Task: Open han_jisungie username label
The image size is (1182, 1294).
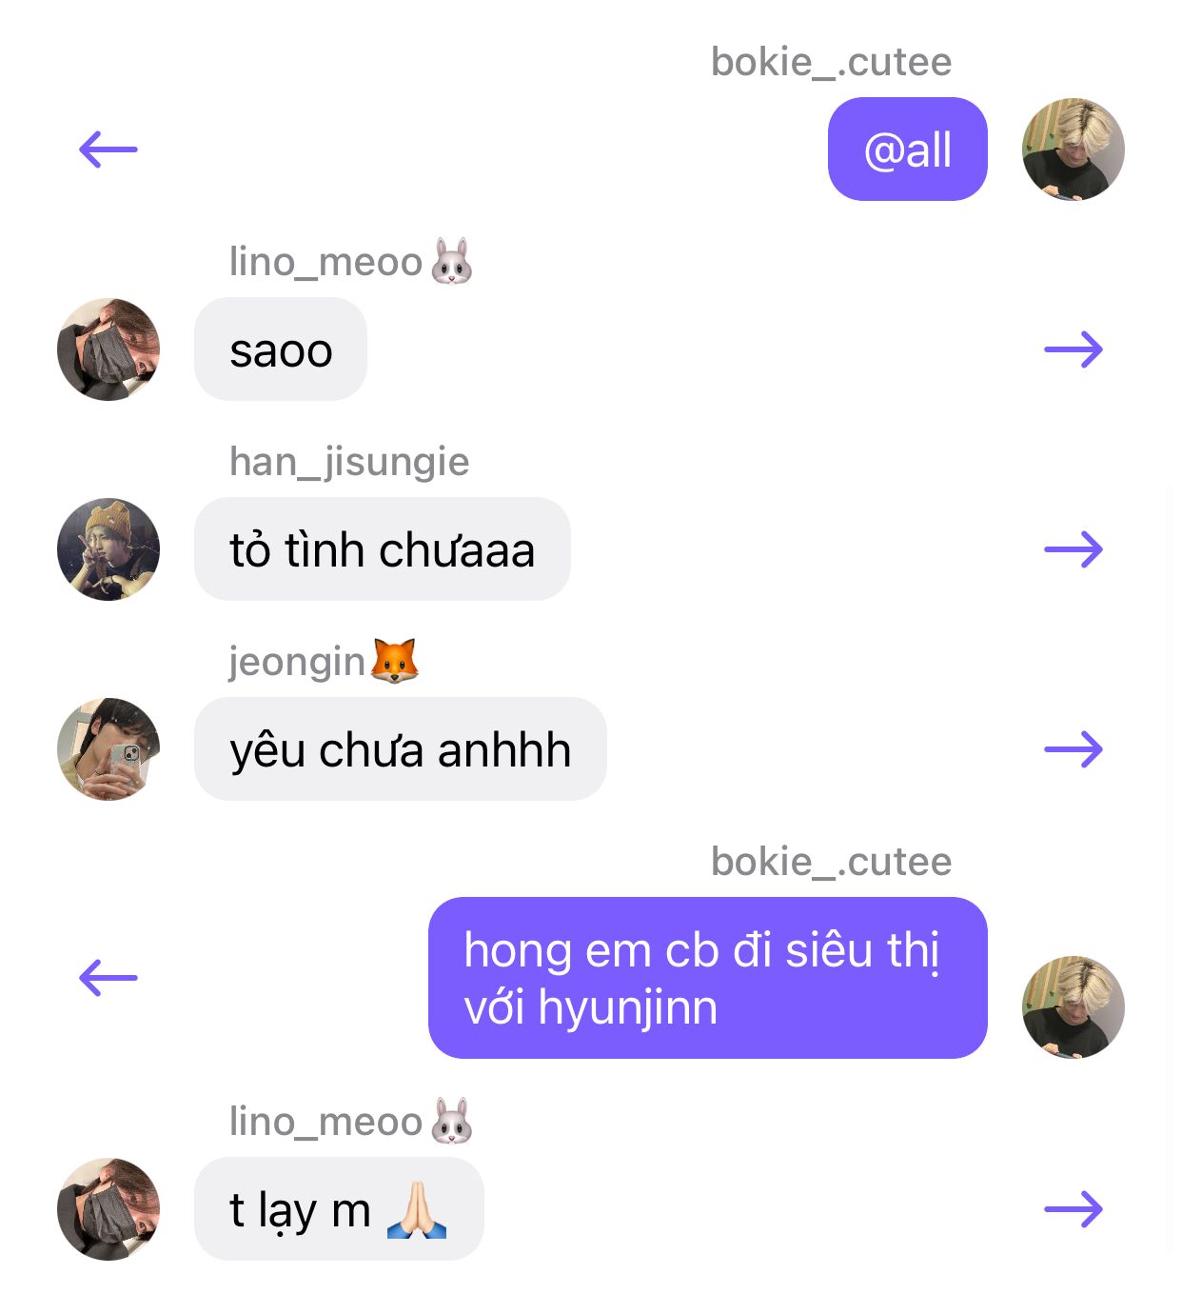Action: tap(349, 463)
